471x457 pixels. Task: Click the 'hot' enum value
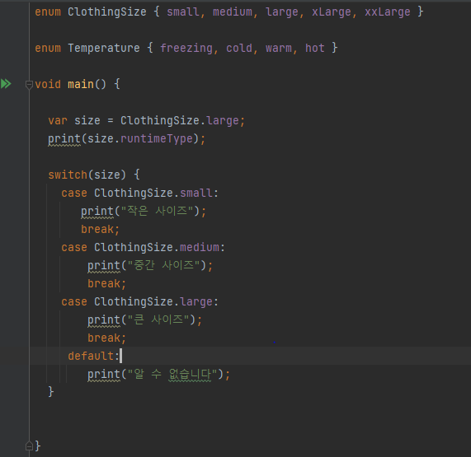tap(315, 48)
